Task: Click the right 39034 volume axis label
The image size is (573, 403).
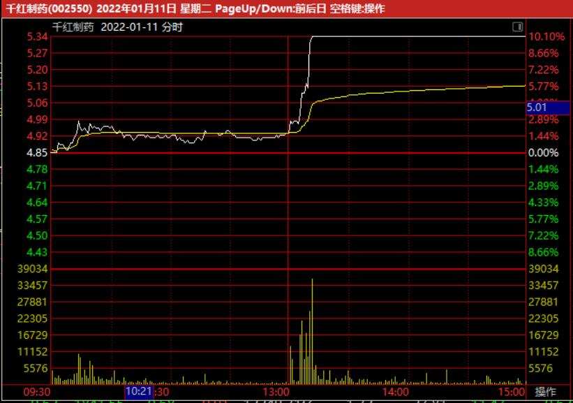Action: pos(544,269)
